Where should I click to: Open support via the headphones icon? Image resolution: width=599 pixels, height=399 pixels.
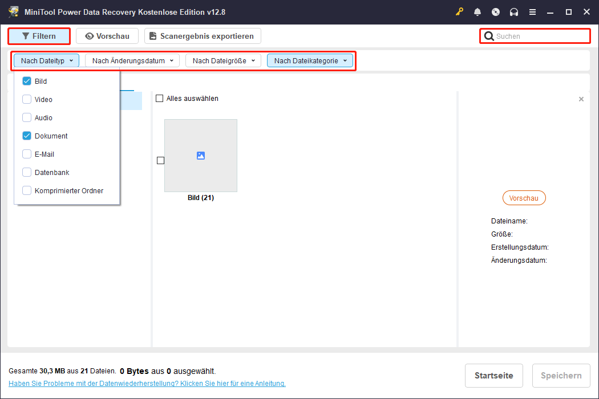(514, 12)
